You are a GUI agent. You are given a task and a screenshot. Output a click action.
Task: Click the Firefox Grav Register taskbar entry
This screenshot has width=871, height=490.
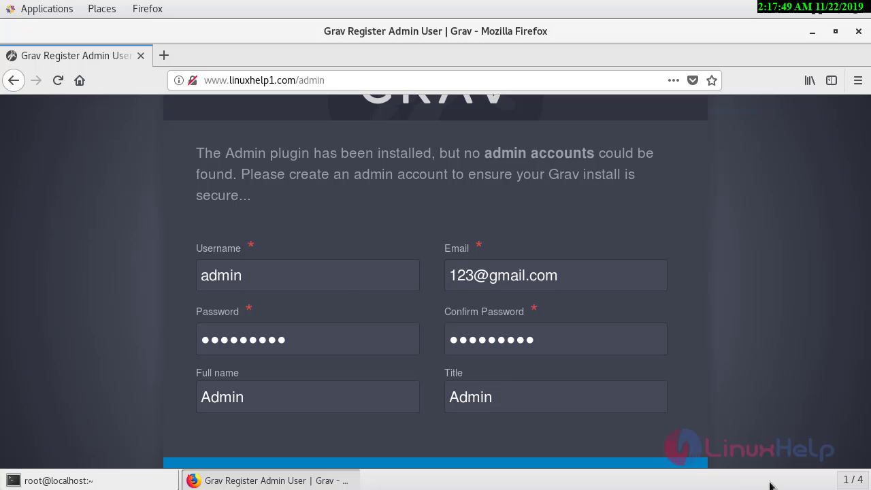[269, 480]
